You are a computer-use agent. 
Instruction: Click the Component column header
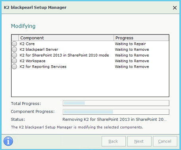point(66,38)
